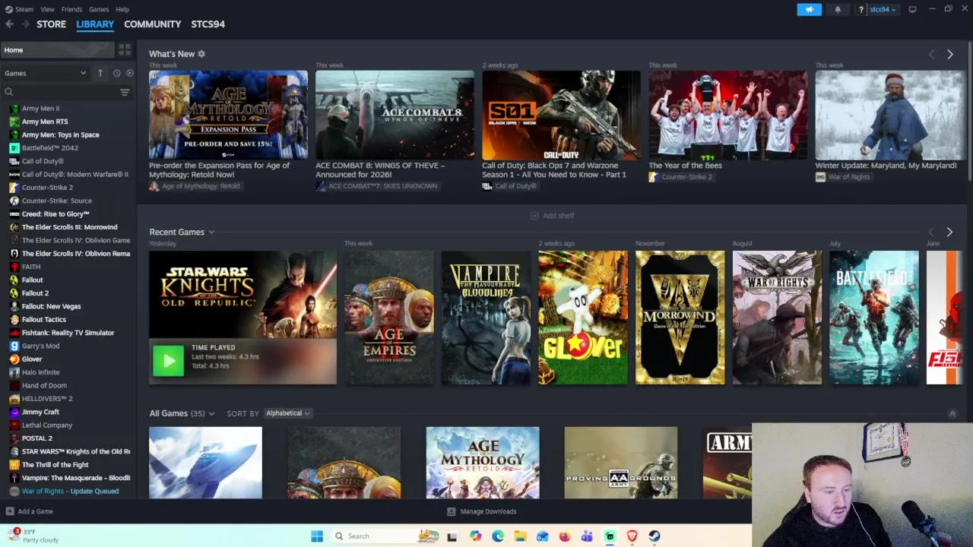Open The Year of the Bees news
The height and width of the screenshot is (547, 973).
[727, 115]
